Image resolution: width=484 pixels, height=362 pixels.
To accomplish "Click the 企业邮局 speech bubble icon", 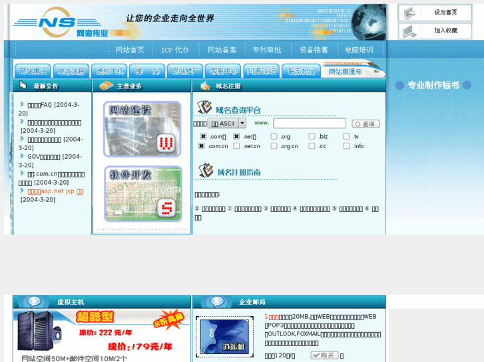I will 217,302.
